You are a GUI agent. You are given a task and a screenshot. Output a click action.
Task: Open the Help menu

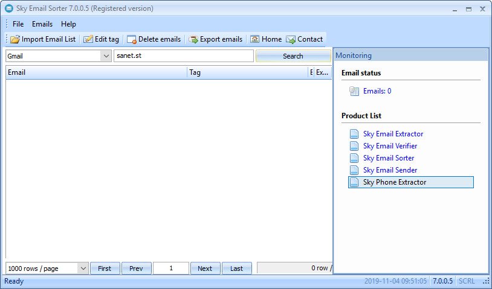tap(68, 24)
